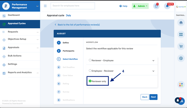Click the Appraisal Cycles refresh icon
This screenshot has height=108, width=187.
pos(4,24)
